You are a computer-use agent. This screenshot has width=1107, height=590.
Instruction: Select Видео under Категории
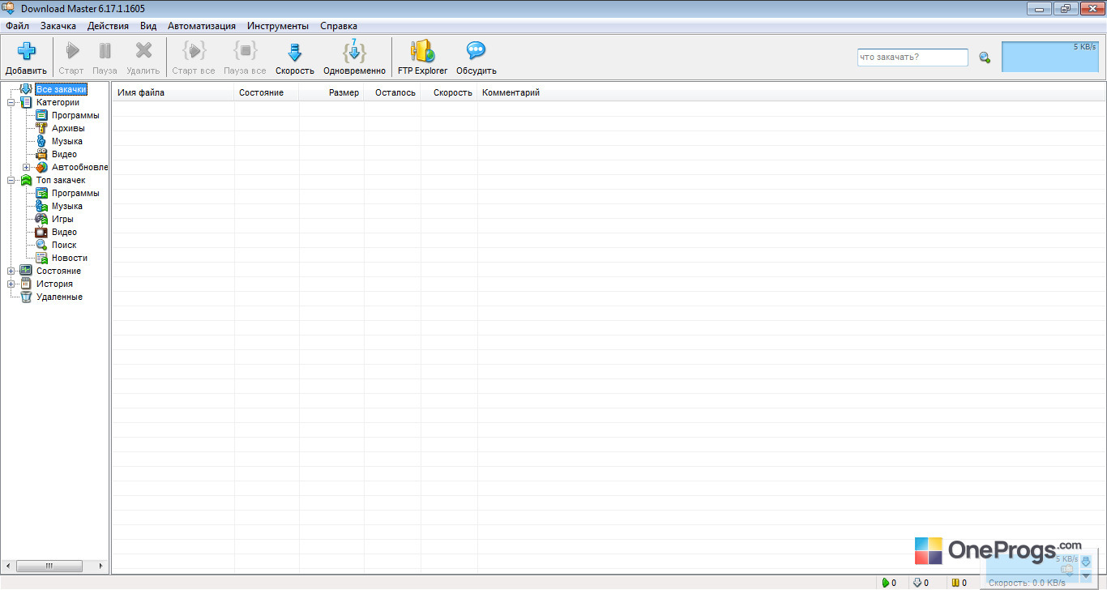(x=65, y=154)
